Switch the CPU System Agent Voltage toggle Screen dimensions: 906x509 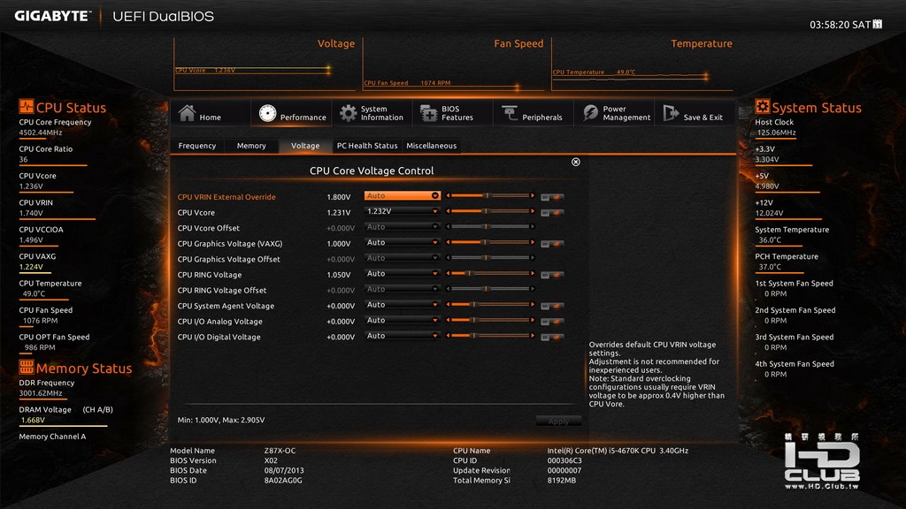pos(552,307)
